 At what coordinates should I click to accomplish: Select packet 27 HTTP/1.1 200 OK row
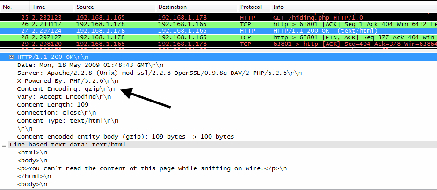pyautogui.click(x=218, y=30)
